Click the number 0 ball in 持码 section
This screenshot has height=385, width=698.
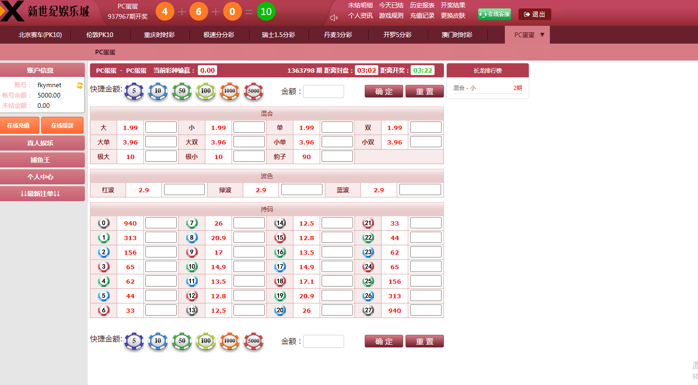pyautogui.click(x=104, y=223)
